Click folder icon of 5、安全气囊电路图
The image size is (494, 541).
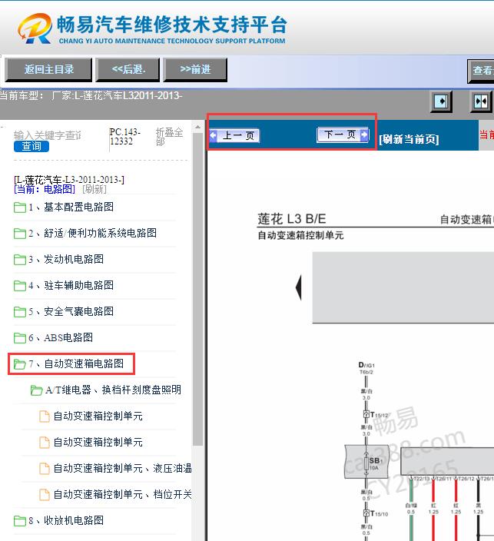pos(20,312)
